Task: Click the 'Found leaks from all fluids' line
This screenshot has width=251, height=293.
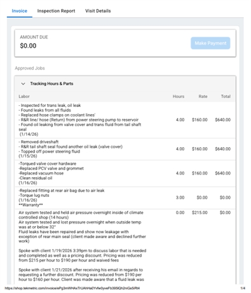Action: (44, 110)
